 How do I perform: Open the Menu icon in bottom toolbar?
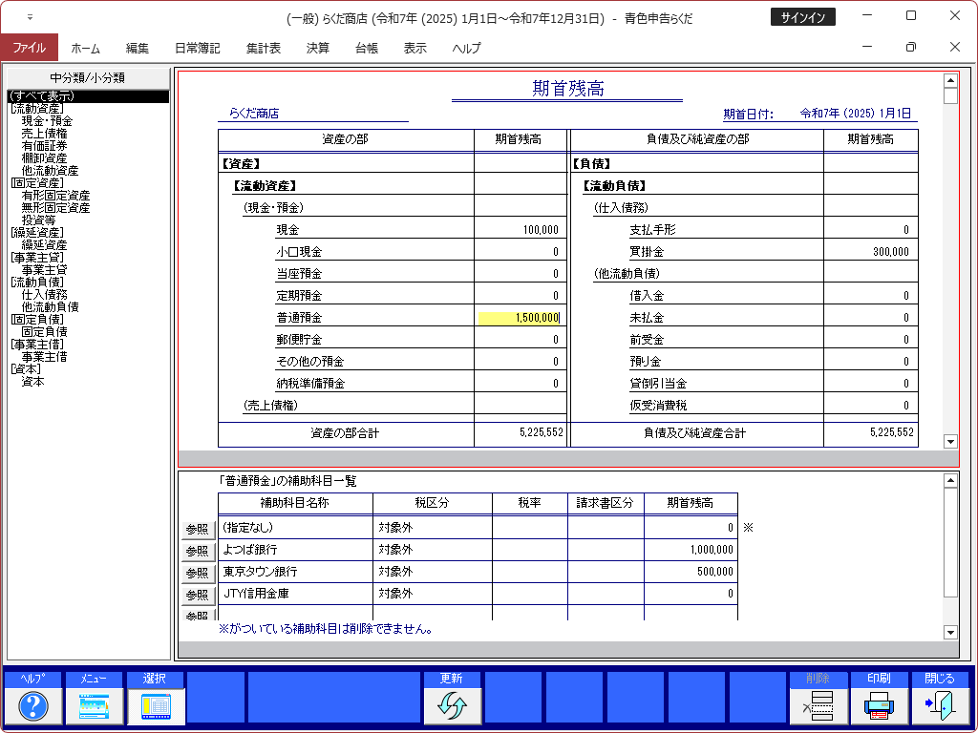pyautogui.click(x=94, y=705)
